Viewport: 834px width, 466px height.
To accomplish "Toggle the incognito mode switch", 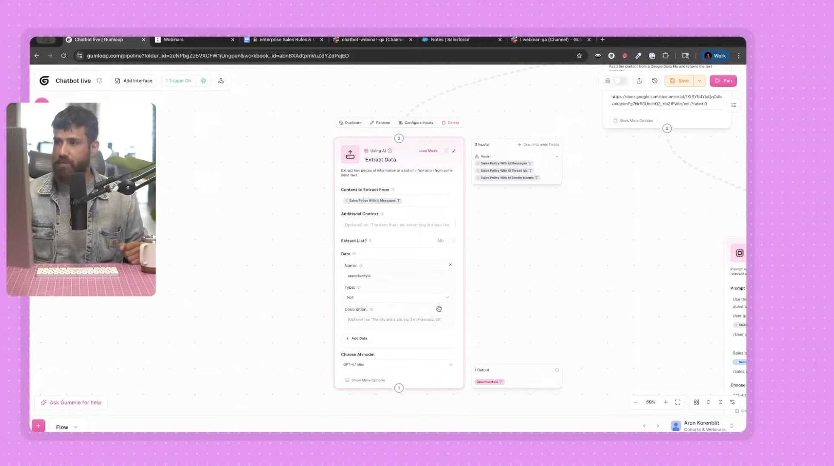I will 620,81.
